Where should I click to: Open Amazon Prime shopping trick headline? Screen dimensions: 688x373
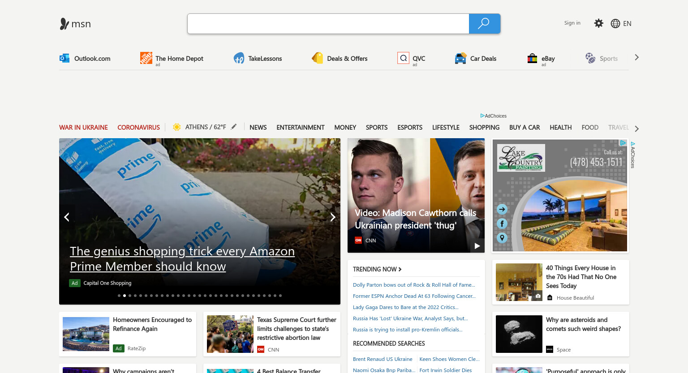182,259
